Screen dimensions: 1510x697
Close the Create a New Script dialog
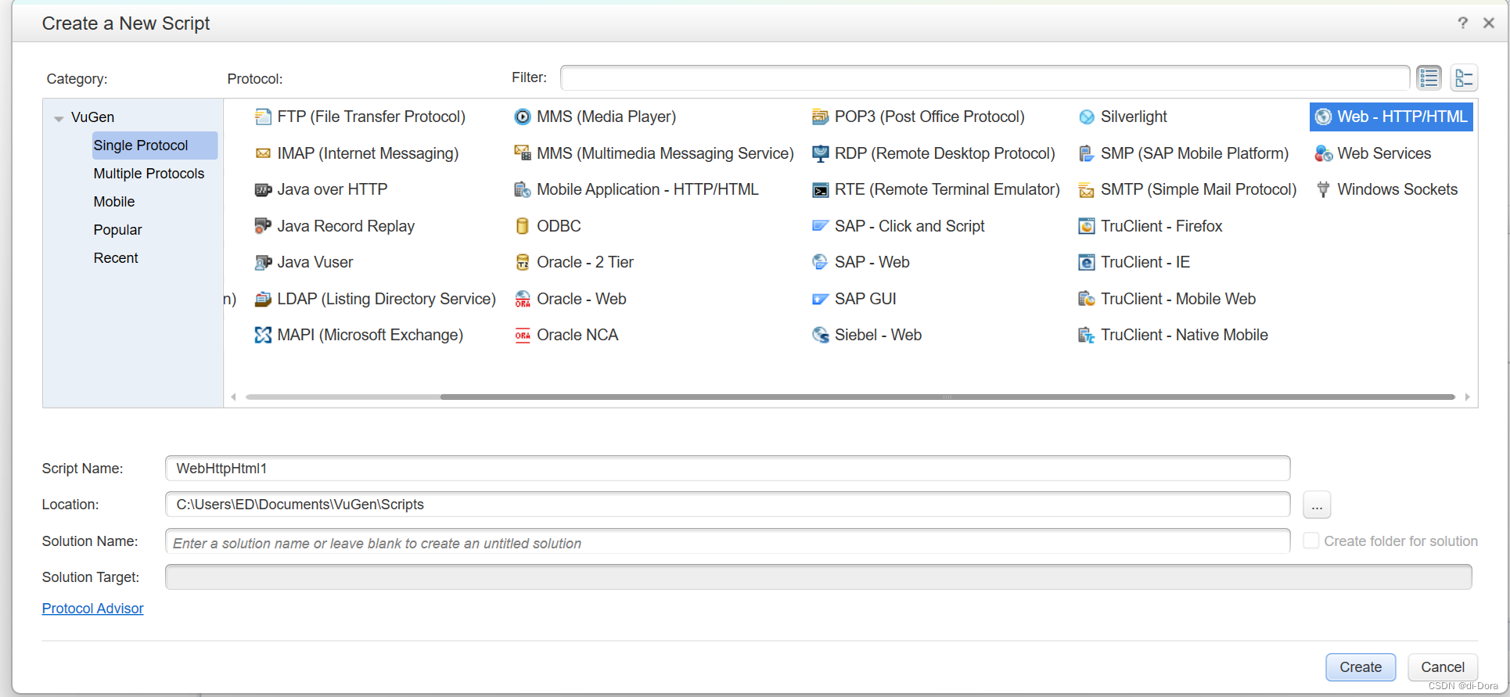click(1489, 23)
